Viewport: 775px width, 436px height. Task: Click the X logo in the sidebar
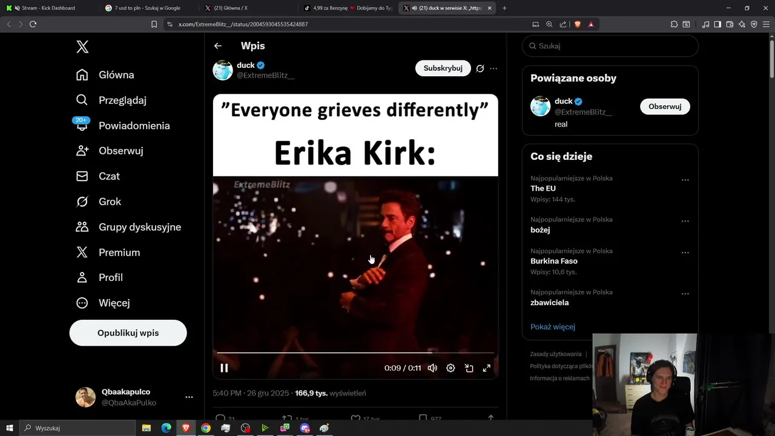(x=82, y=47)
